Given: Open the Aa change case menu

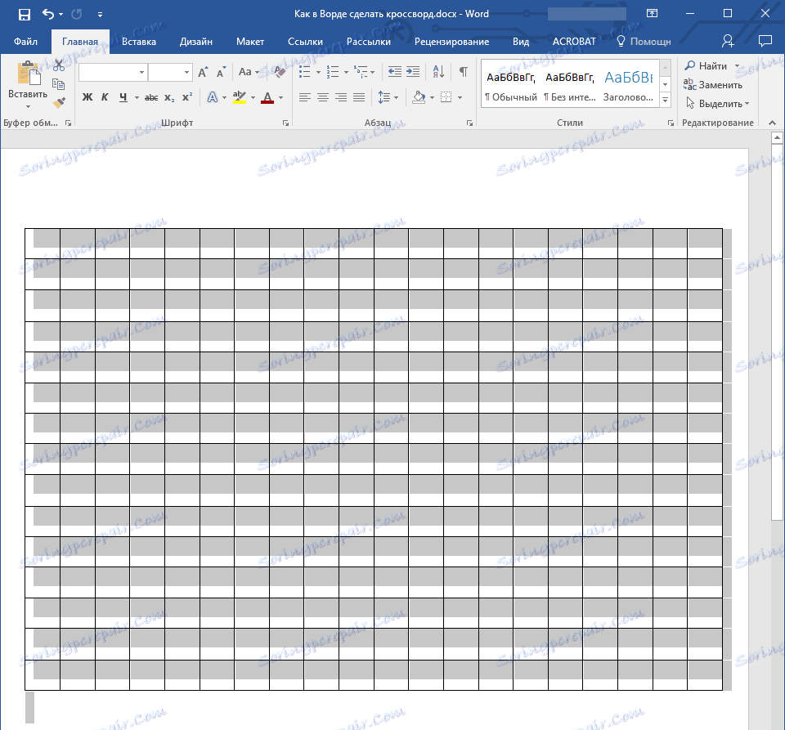Looking at the screenshot, I should 249,72.
